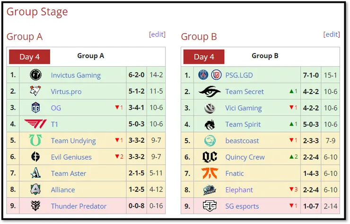Edit the Group A section
Image resolution: width=350 pixels, height=224 pixels.
coord(157,34)
